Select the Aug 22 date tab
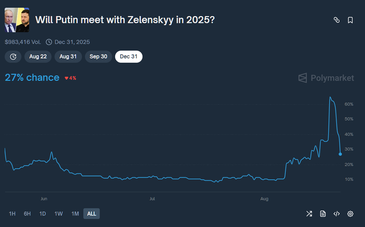The width and height of the screenshot is (365, 227). [x=38, y=56]
